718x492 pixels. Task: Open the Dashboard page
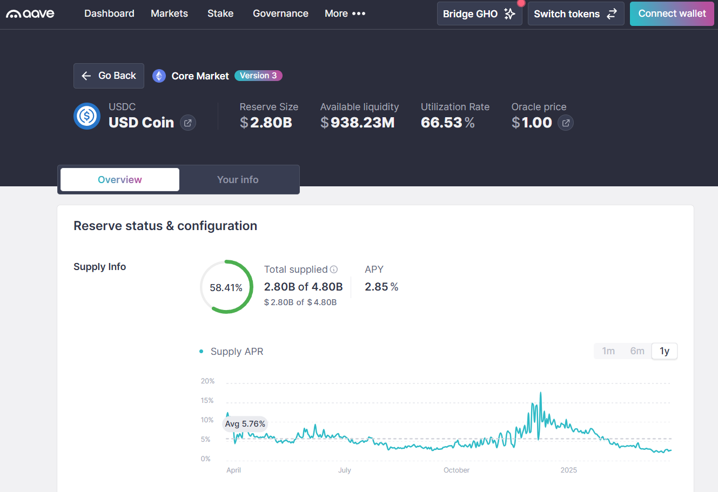coord(109,14)
